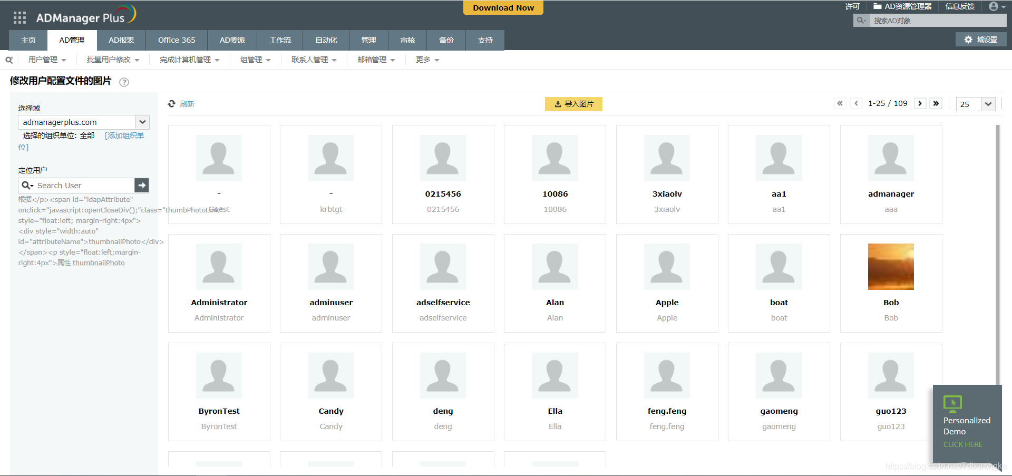Open the domain selection dropdown
The width and height of the screenshot is (1012, 476).
[142, 122]
